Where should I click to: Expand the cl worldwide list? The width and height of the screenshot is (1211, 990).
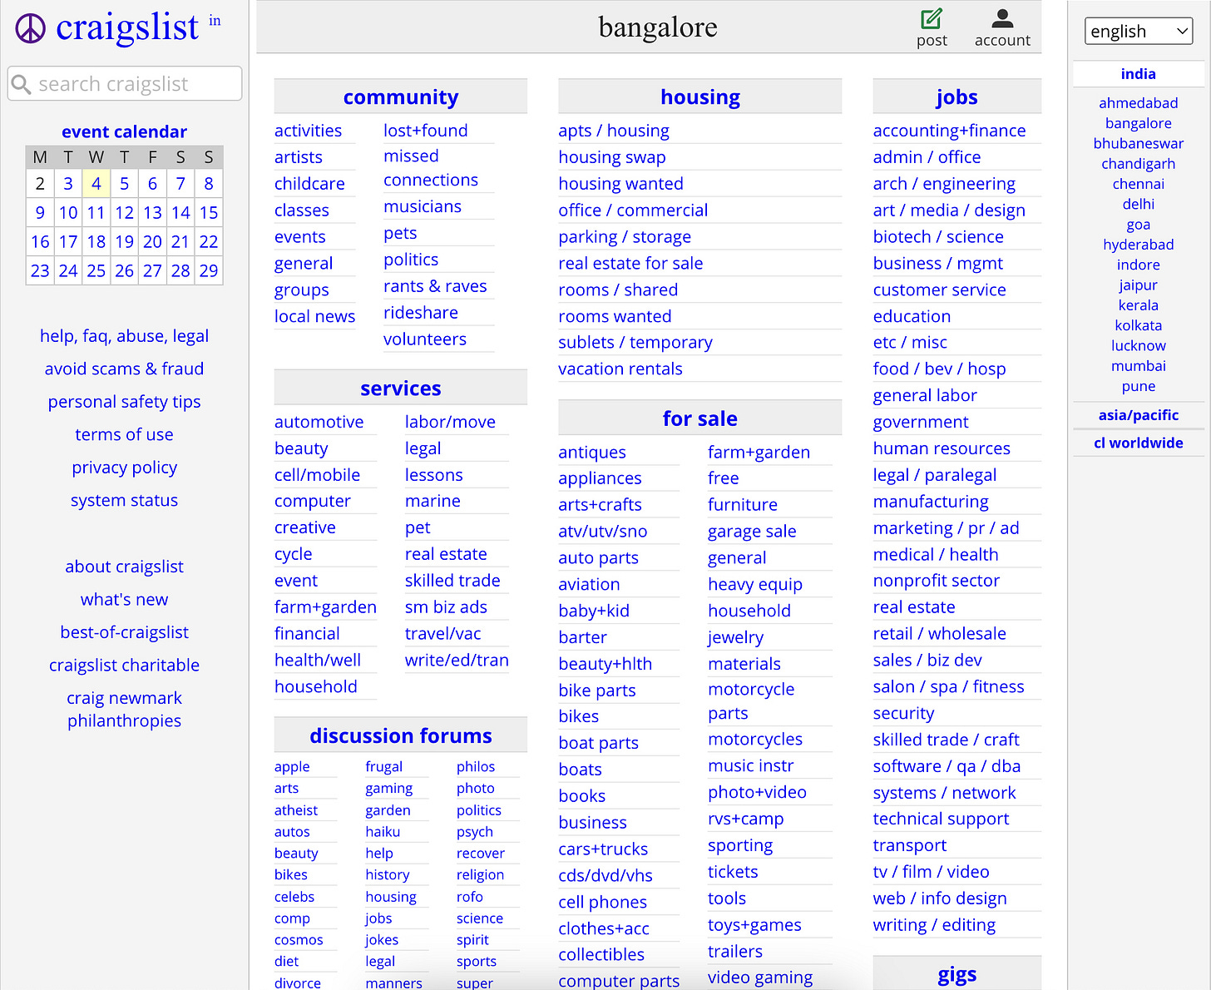coord(1138,443)
